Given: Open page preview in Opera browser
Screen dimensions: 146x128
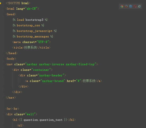Looking at the screenshot, I should click(135, 6).
